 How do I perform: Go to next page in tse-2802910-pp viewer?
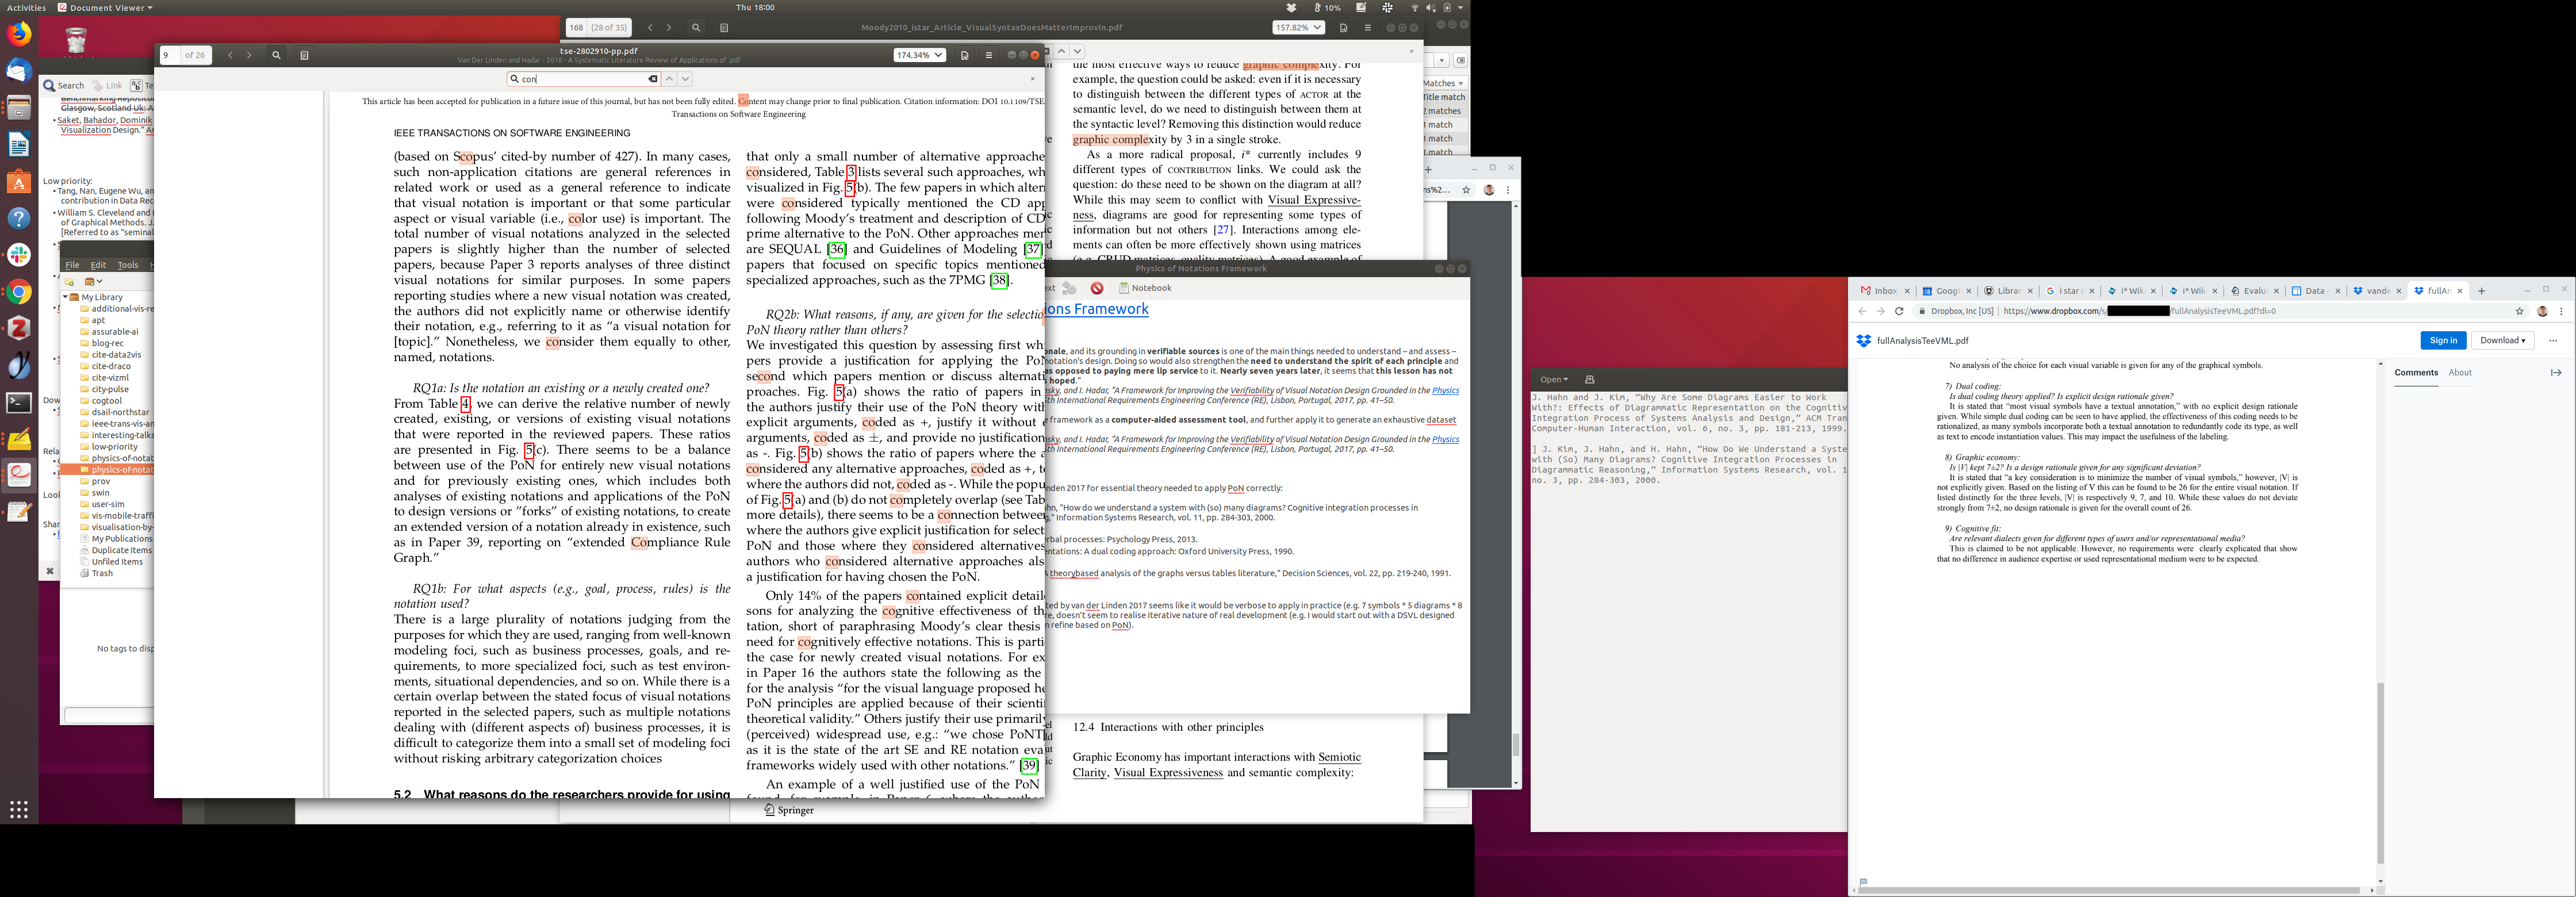pos(249,55)
